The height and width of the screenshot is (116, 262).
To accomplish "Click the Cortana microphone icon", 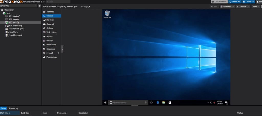I will tap(146, 103).
